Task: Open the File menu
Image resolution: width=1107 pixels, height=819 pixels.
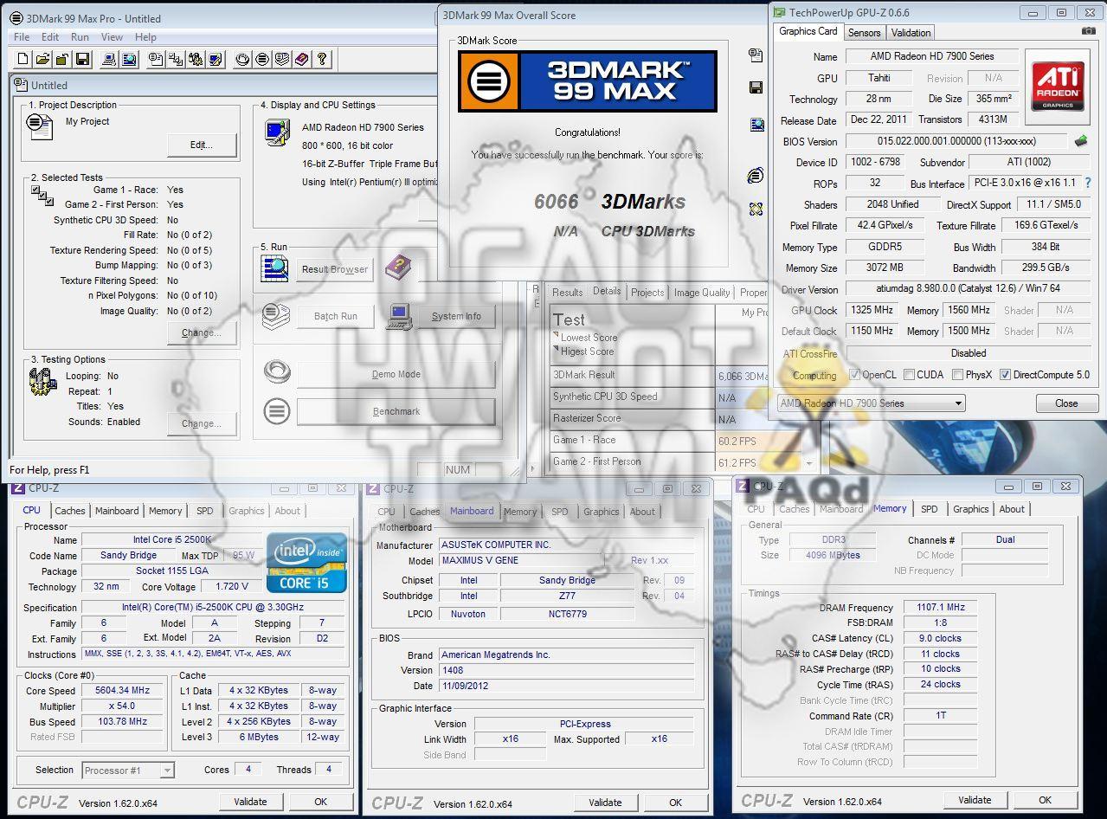Action: click(22, 37)
